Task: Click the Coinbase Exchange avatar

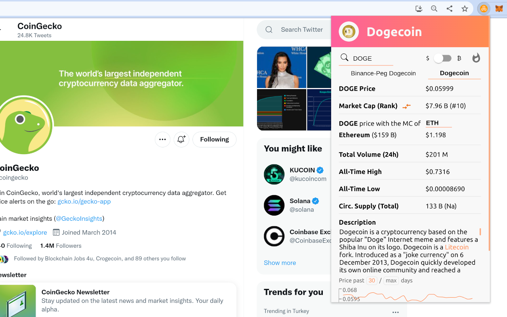Action: click(274, 236)
